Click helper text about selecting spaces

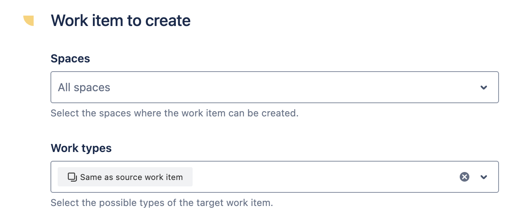point(175,113)
